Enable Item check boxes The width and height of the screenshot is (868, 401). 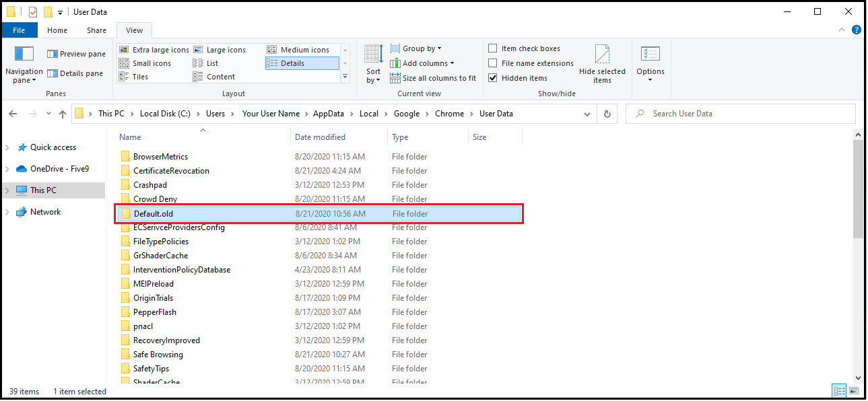point(493,48)
